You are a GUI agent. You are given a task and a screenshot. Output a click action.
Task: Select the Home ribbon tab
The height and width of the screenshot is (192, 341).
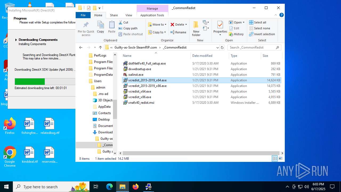[98, 15]
